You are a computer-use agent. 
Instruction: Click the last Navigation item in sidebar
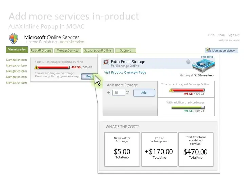tap(17, 83)
